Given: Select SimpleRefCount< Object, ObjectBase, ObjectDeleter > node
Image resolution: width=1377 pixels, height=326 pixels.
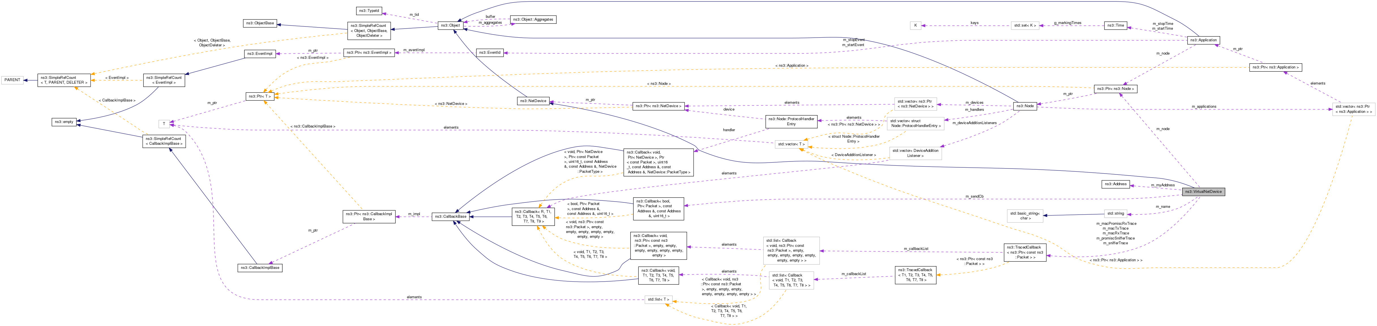Looking at the screenshot, I should tap(368, 31).
